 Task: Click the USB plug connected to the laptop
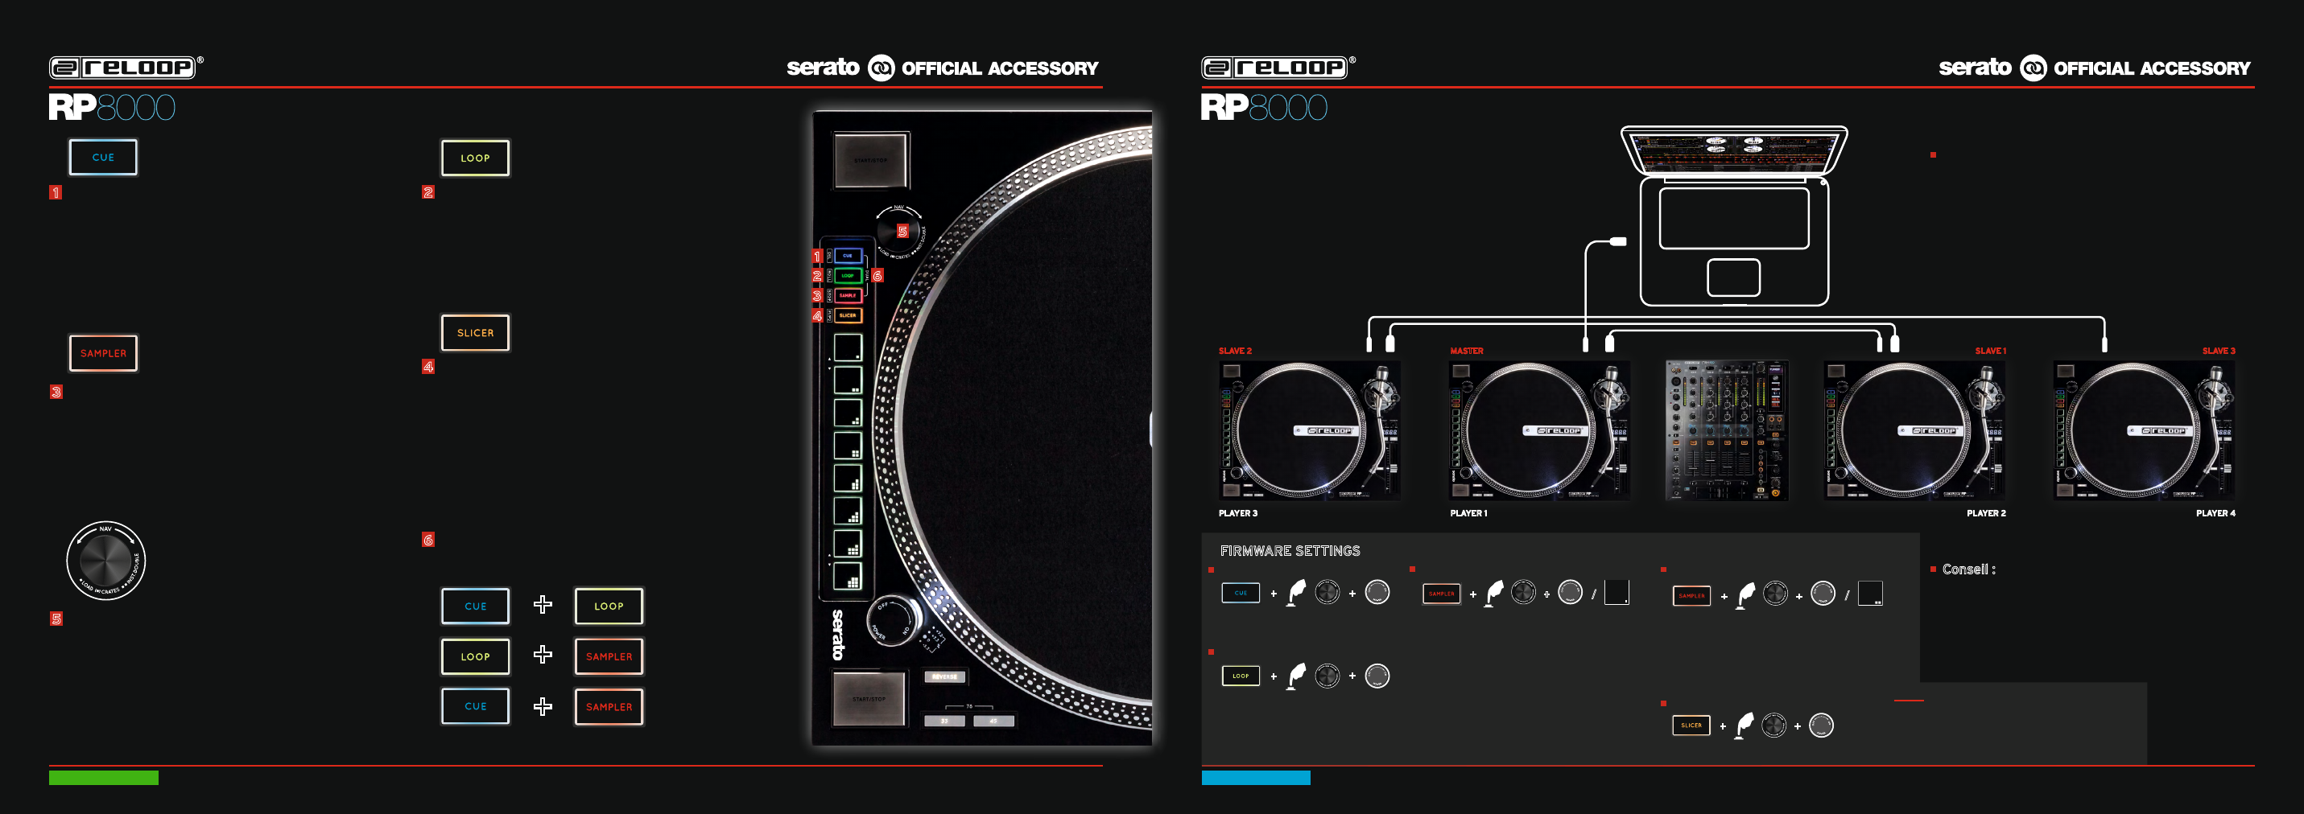tap(1617, 241)
